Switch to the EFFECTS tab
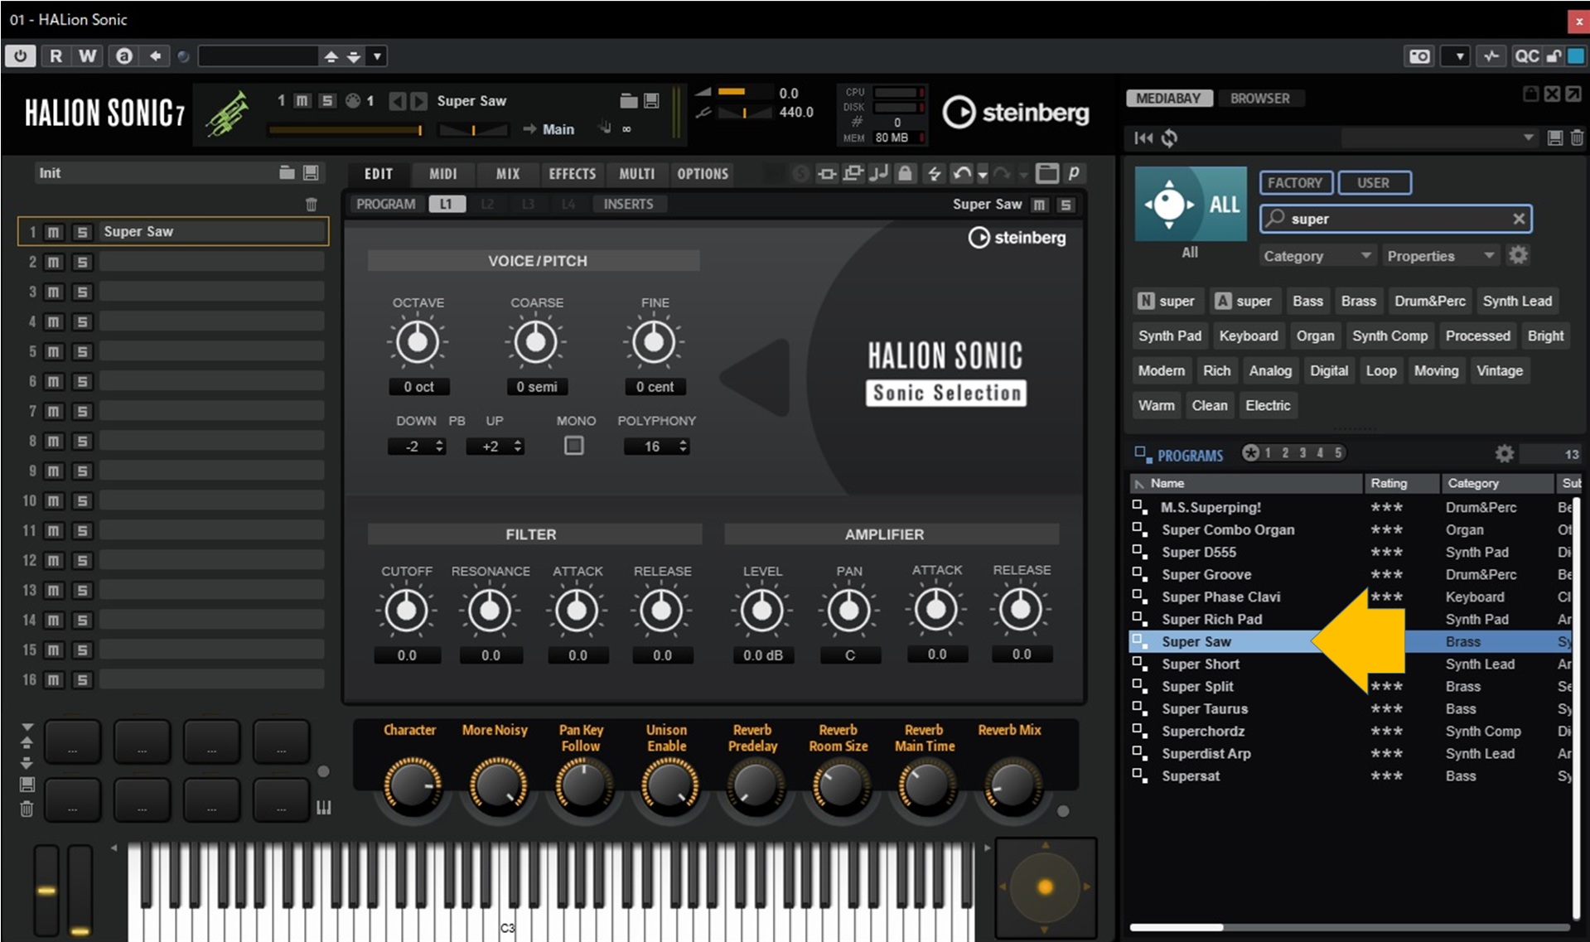 [x=572, y=173]
